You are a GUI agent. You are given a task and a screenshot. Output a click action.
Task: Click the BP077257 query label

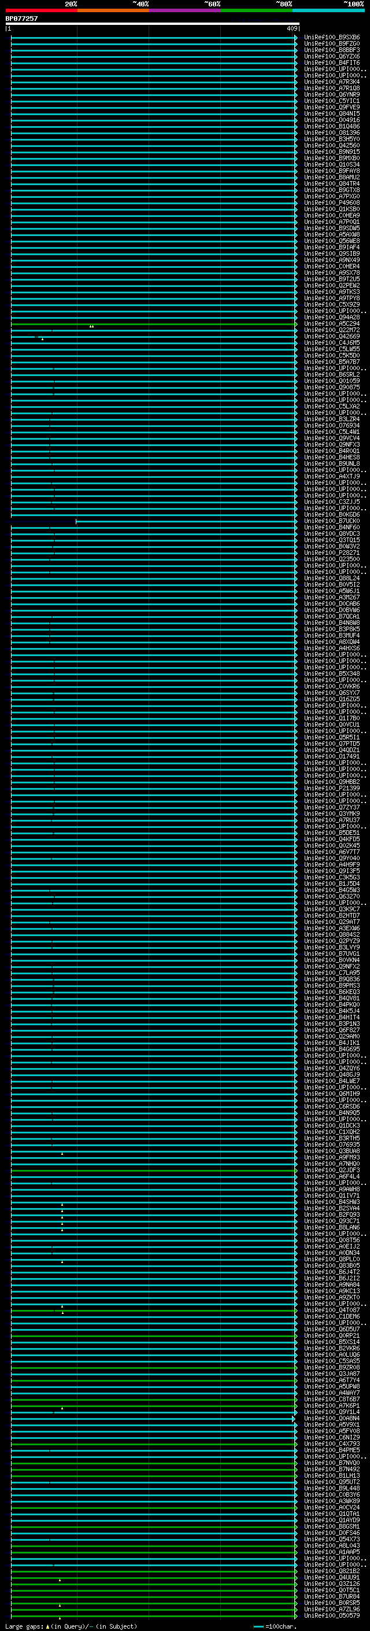click(21, 19)
